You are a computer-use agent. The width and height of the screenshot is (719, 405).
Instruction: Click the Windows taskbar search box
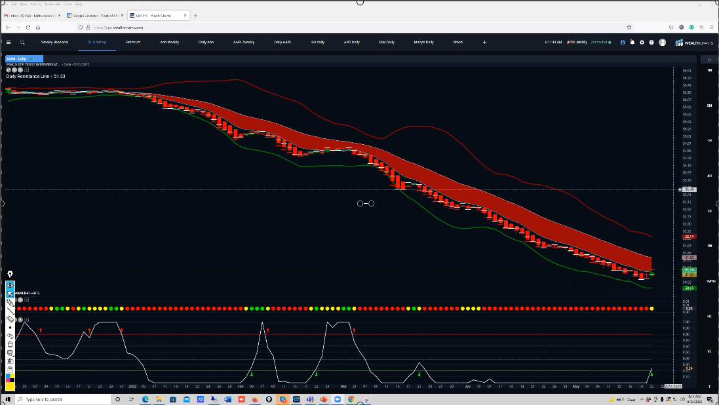pyautogui.click(x=64, y=400)
